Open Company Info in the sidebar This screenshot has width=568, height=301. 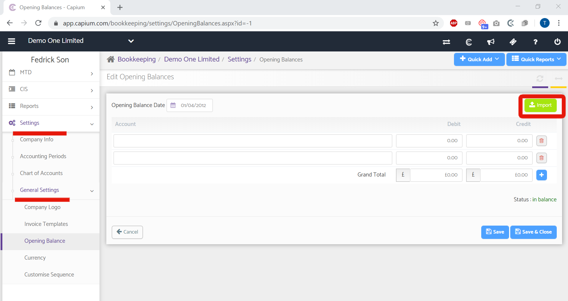36,140
